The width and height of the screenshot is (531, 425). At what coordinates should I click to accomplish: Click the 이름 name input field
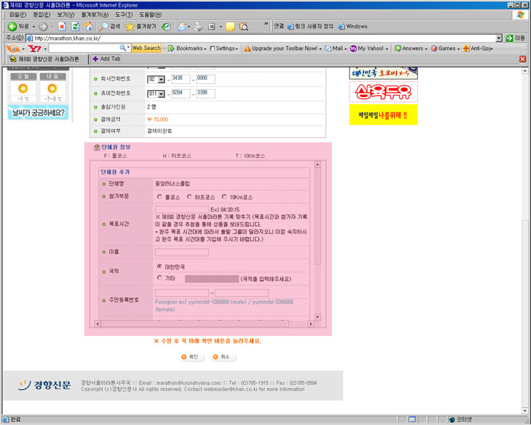[181, 252]
